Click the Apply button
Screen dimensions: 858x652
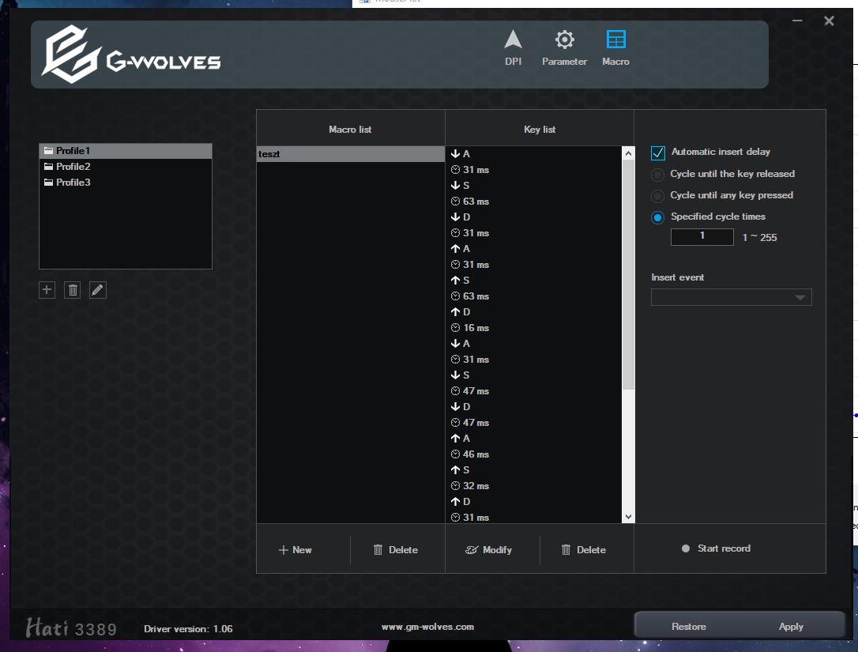791,627
